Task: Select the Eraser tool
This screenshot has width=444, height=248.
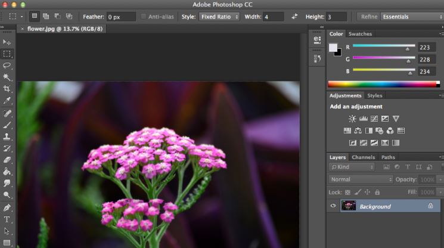Action: coord(7,160)
